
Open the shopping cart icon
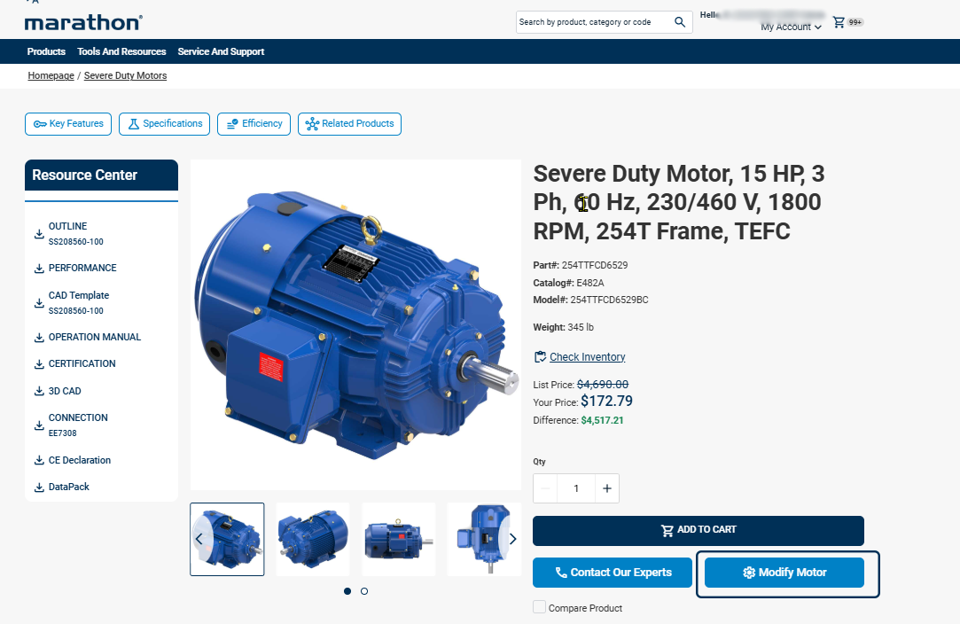(x=839, y=22)
